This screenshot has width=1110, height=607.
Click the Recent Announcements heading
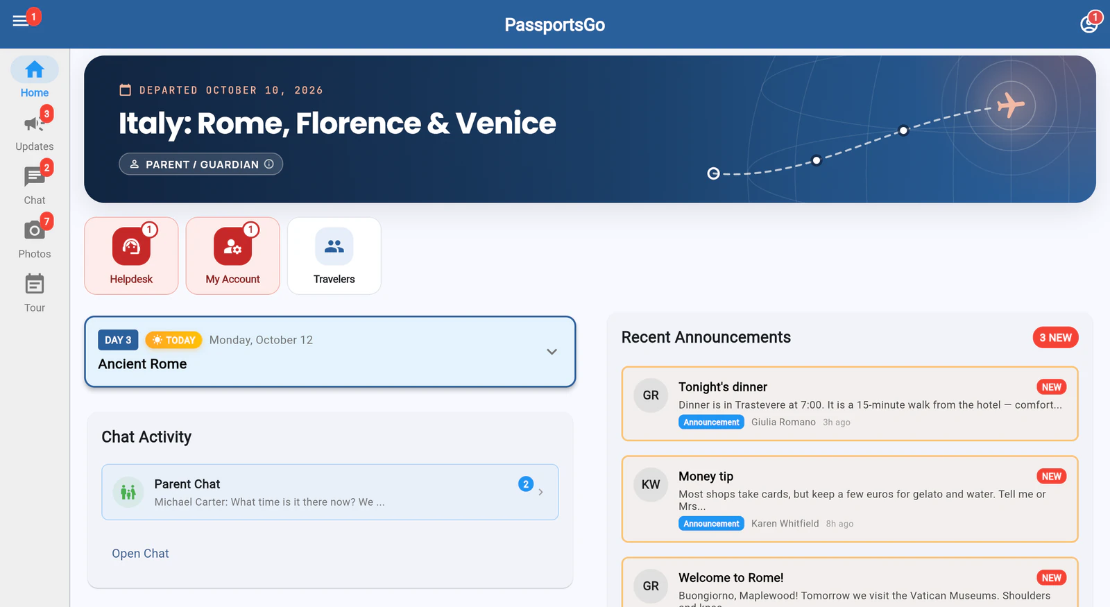(706, 337)
